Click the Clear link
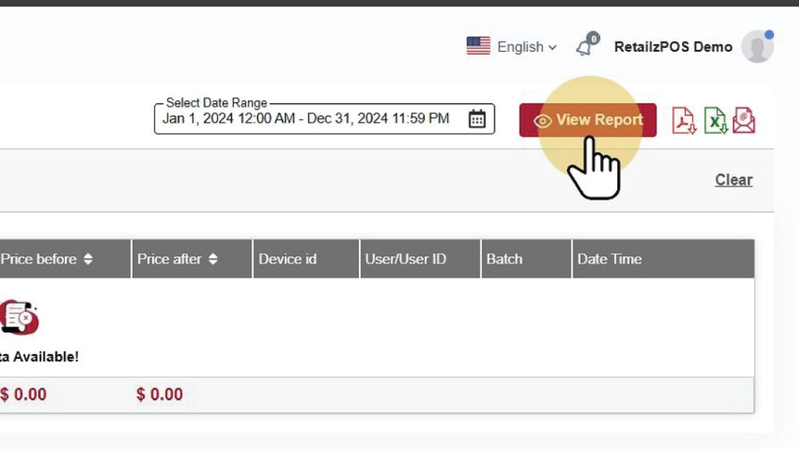This screenshot has width=799, height=449. click(x=733, y=180)
